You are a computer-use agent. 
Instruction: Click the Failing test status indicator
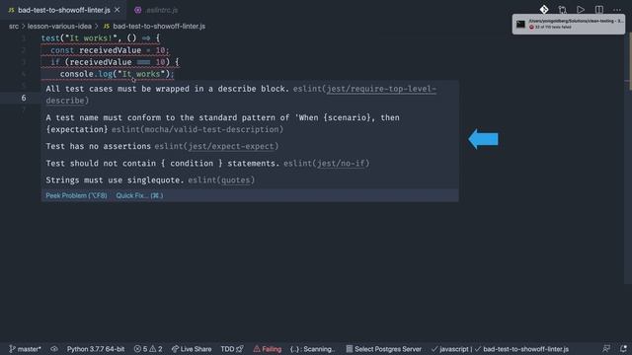click(x=268, y=349)
